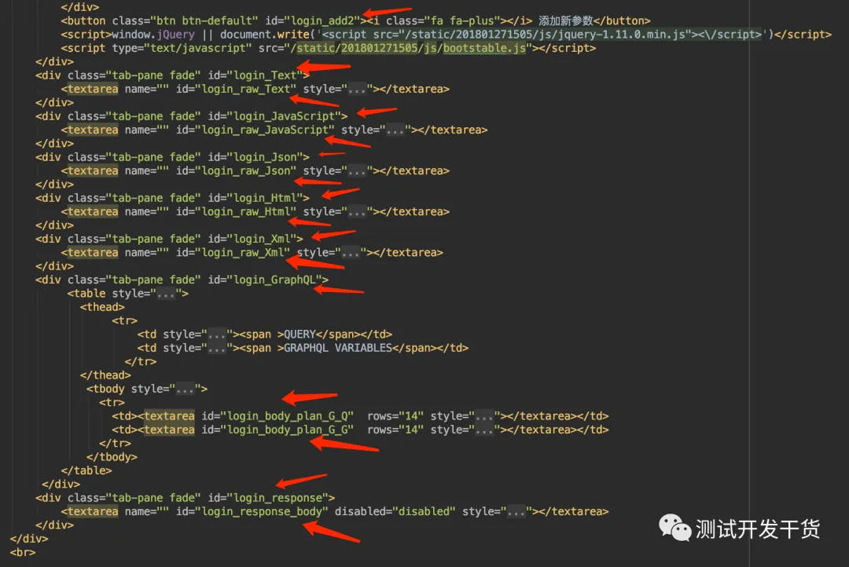Screen dimensions: 849x567
Task: Open the underlined bootstable.js reference
Action: pos(484,48)
